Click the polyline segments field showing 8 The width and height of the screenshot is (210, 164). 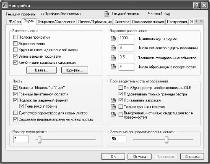126,48
